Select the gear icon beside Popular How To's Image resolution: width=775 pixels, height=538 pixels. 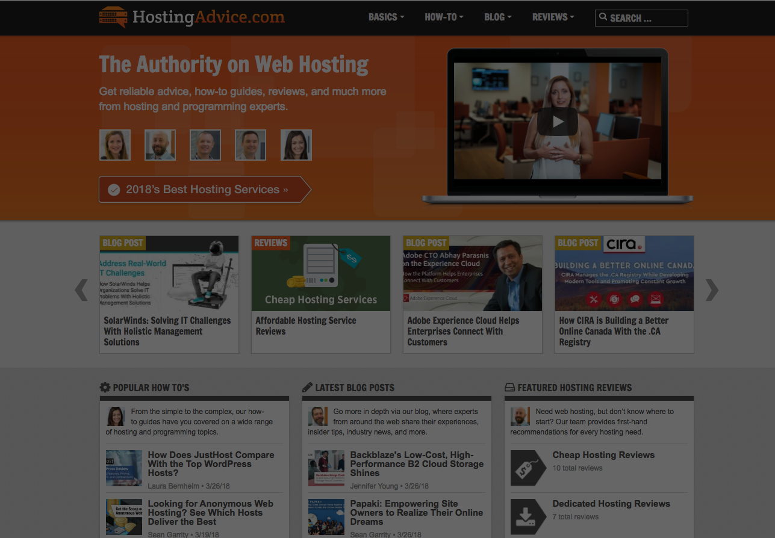[x=105, y=388]
